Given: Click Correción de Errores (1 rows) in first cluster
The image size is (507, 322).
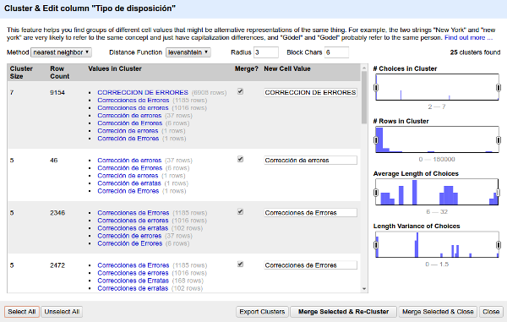Looking at the screenshot, I should click(x=128, y=139).
